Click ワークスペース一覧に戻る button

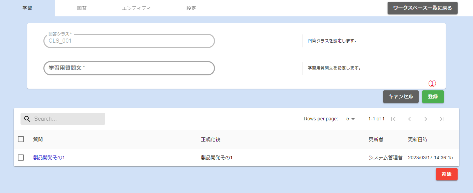point(422,8)
